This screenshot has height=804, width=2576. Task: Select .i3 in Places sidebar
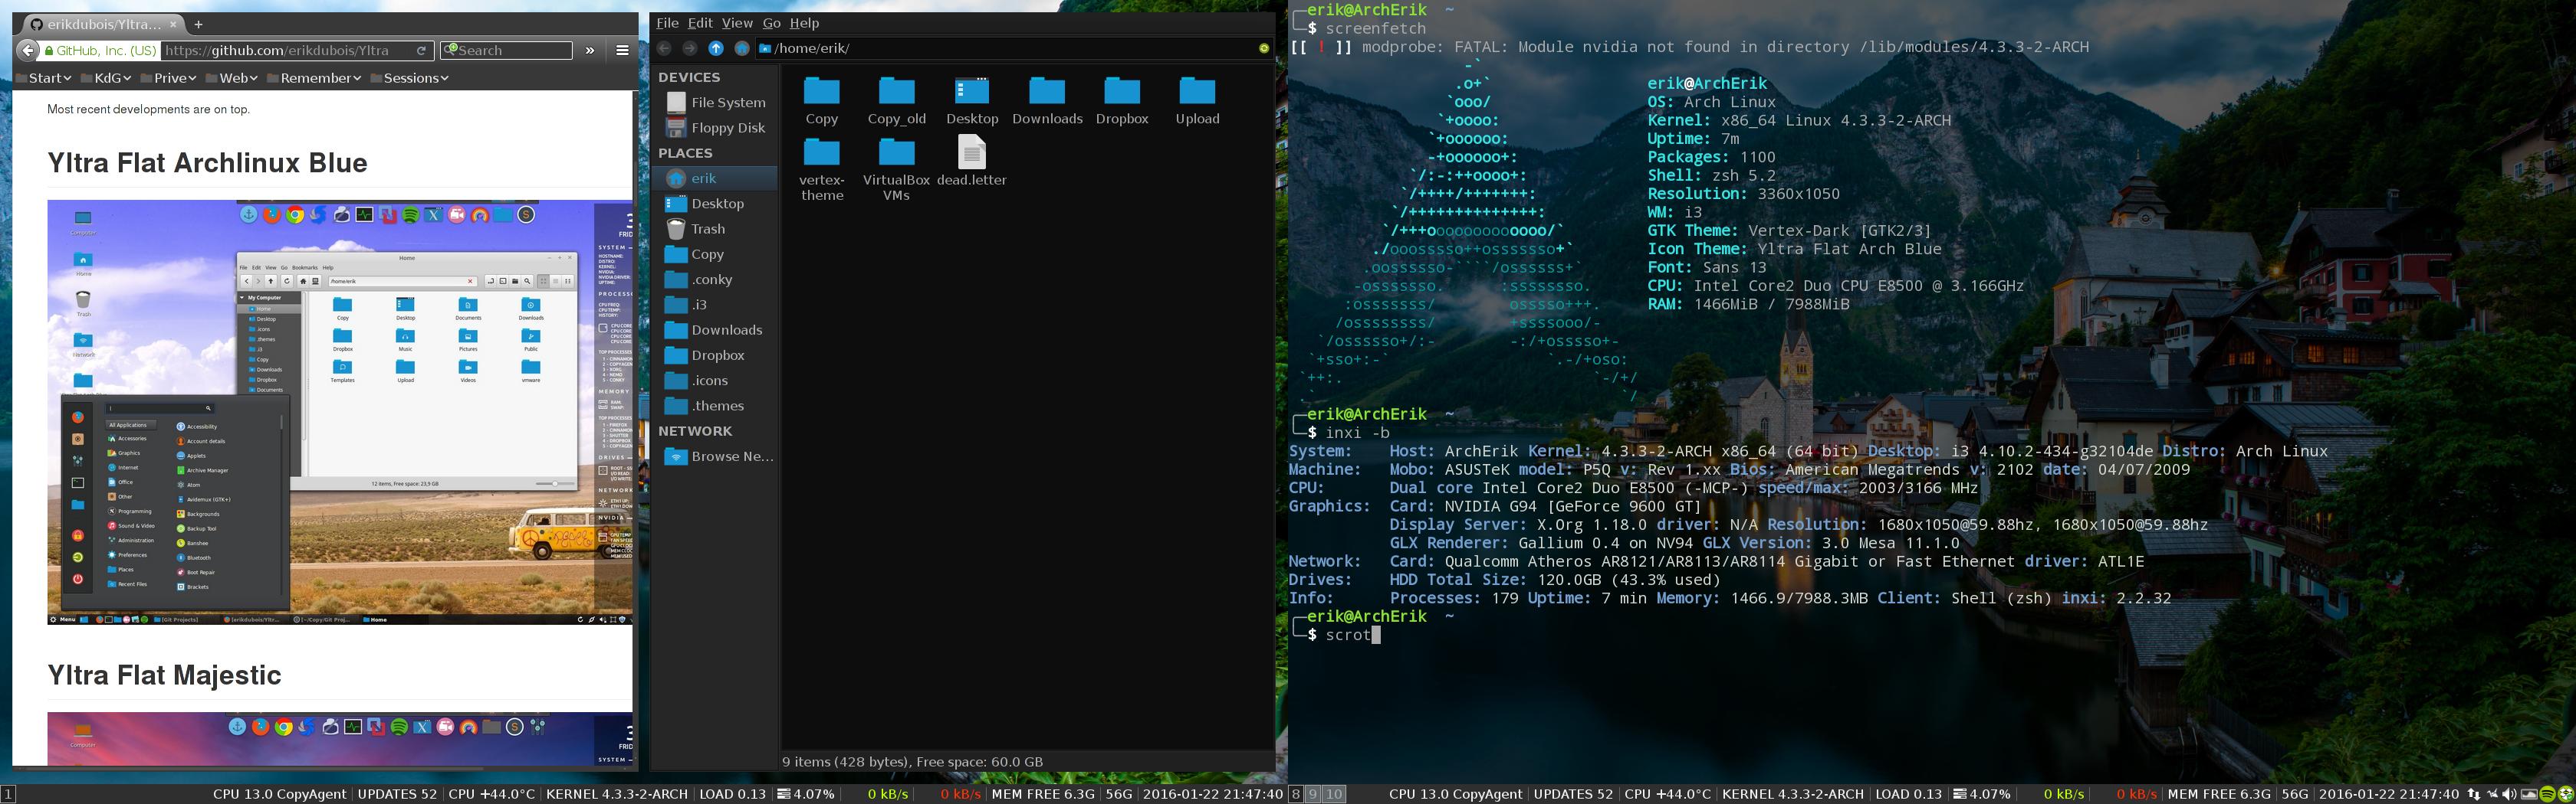point(716,305)
